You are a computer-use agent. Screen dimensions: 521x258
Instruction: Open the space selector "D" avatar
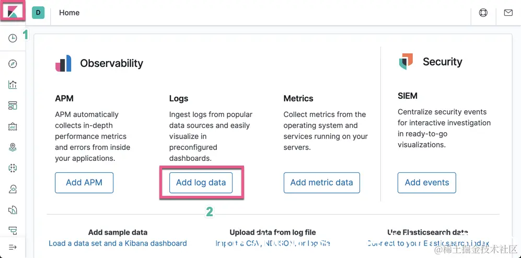(x=38, y=13)
